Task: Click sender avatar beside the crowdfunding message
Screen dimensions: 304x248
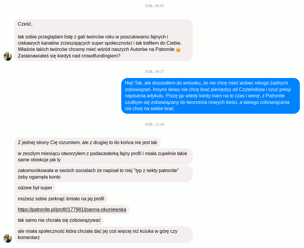Action: tap(8, 57)
